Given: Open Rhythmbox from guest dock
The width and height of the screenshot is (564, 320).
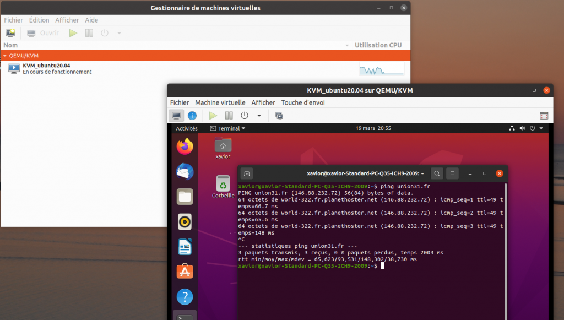Looking at the screenshot, I should (185, 222).
